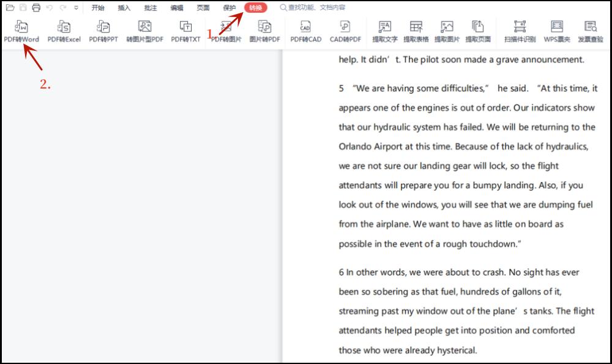This screenshot has width=612, height=364.
Task: Click the line 'we are not sure our landing gear'
Action: [x=449, y=166]
